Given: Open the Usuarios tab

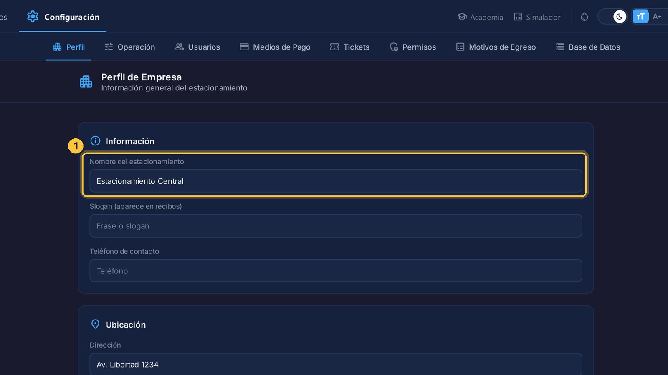Looking at the screenshot, I should [x=197, y=47].
